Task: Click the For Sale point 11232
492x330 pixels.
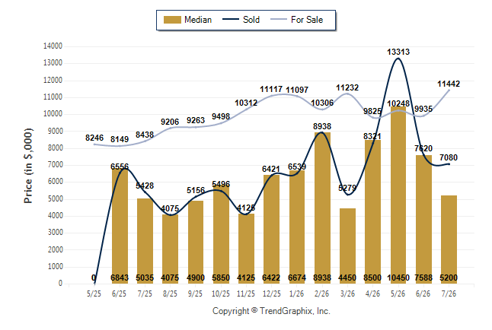Action: click(x=347, y=94)
